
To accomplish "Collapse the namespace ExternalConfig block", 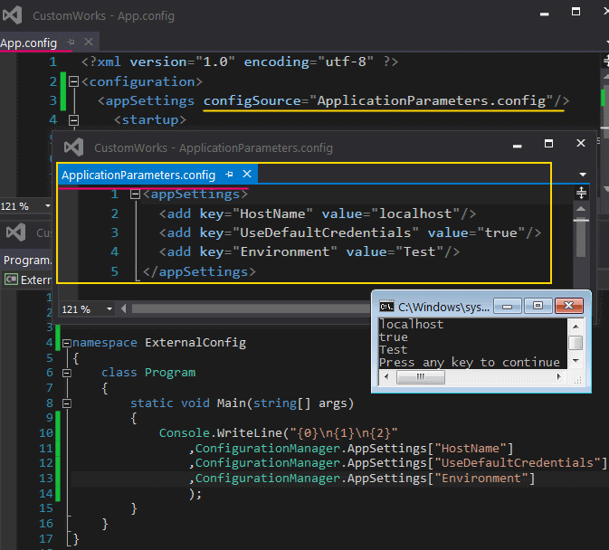I will coord(66,343).
